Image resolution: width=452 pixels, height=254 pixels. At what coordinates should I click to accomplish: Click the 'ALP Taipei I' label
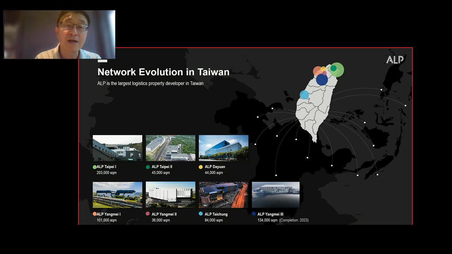tap(107, 167)
